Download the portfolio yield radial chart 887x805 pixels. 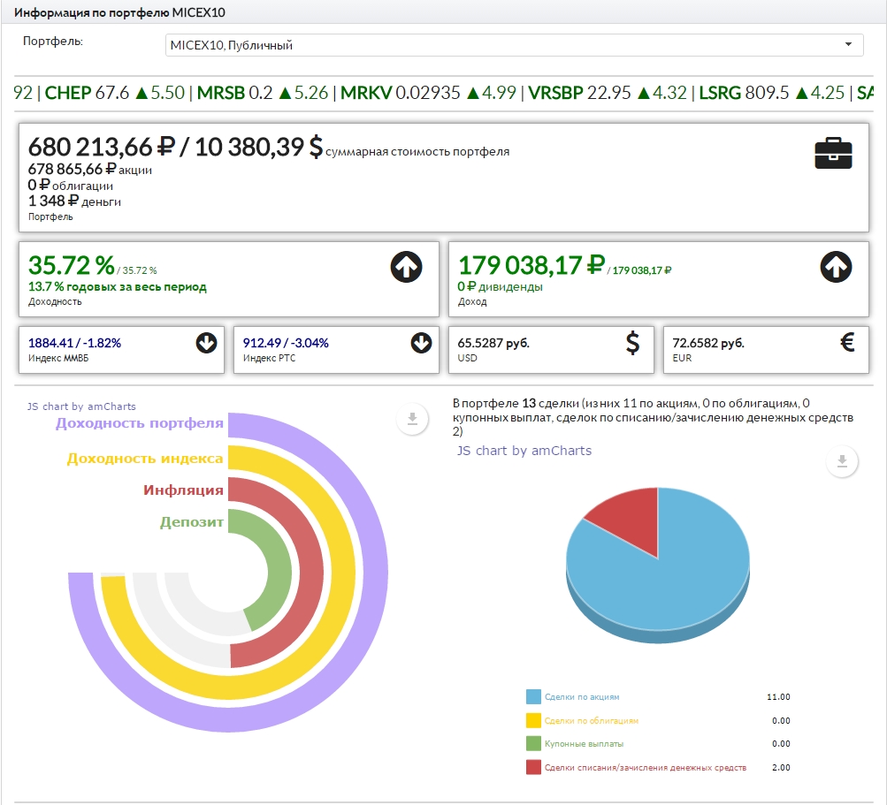click(x=412, y=419)
